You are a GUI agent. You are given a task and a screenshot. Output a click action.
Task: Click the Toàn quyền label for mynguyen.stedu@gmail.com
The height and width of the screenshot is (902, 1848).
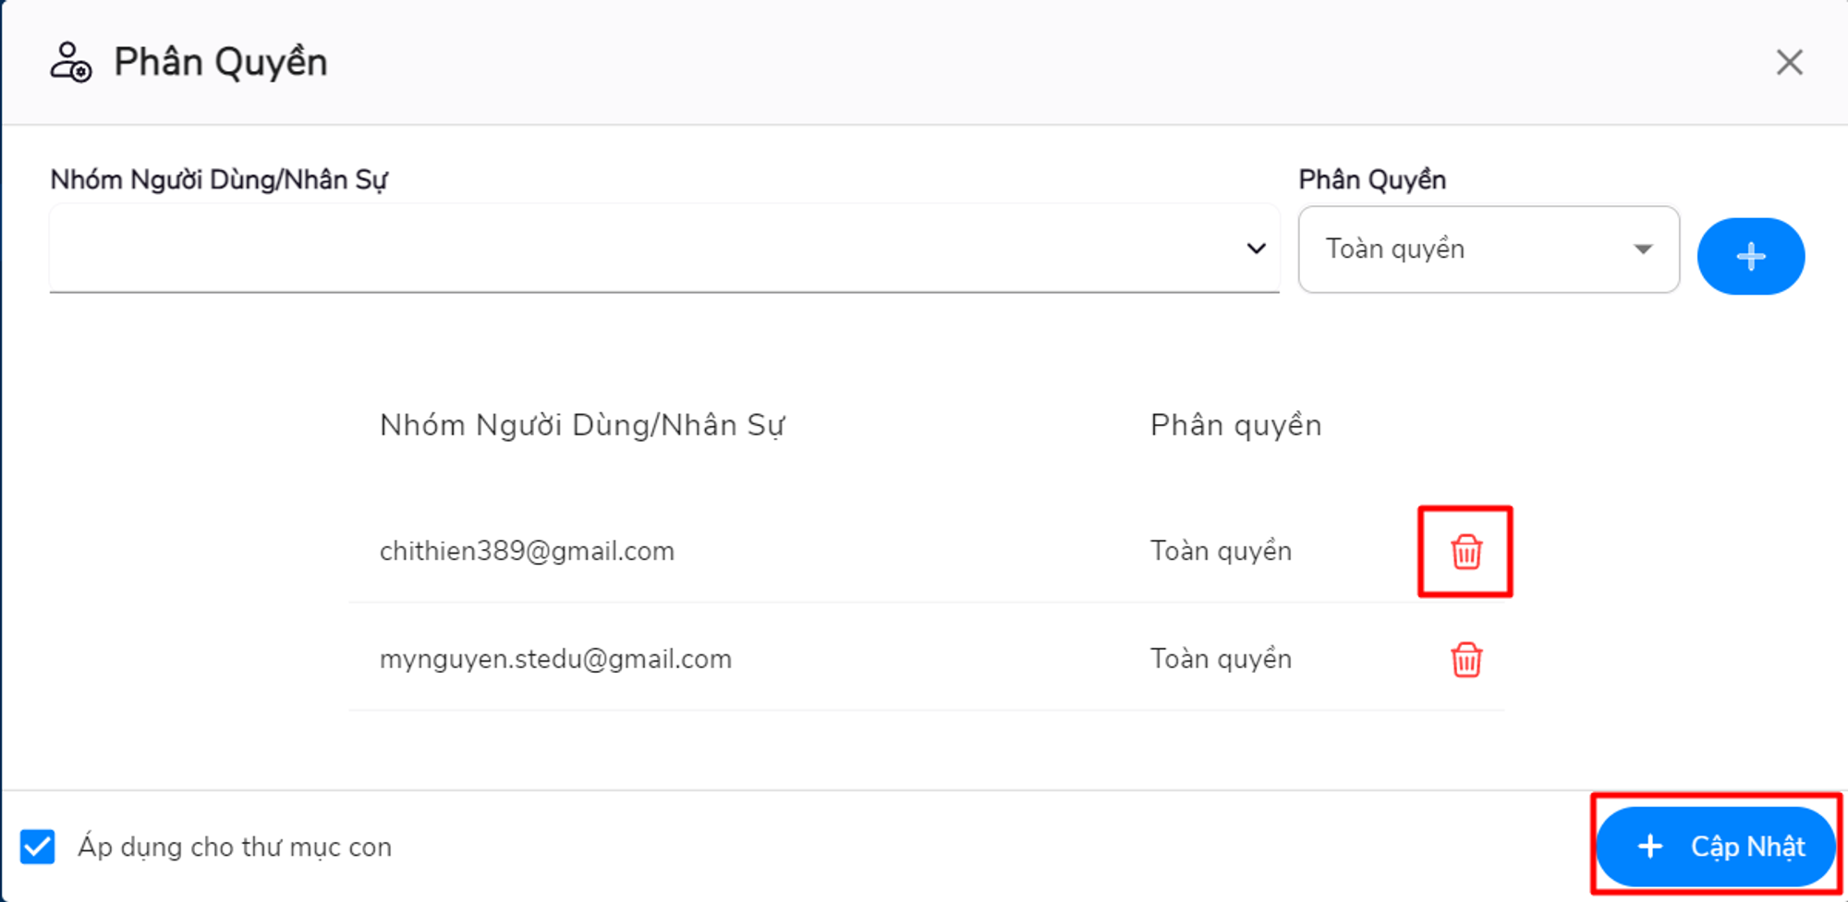tap(1220, 659)
